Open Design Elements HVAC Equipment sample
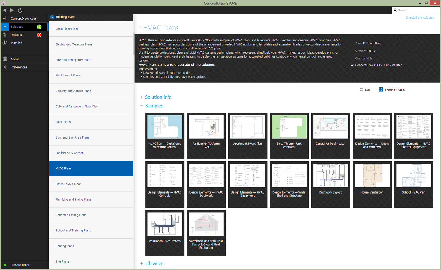Image resolution: width=441 pixels, height=270 pixels. pos(248,184)
